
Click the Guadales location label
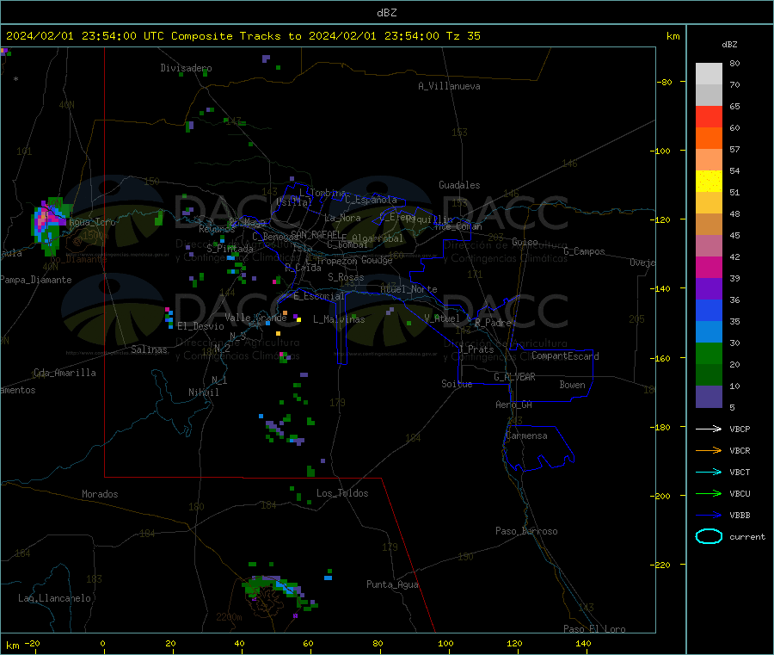pos(459,185)
